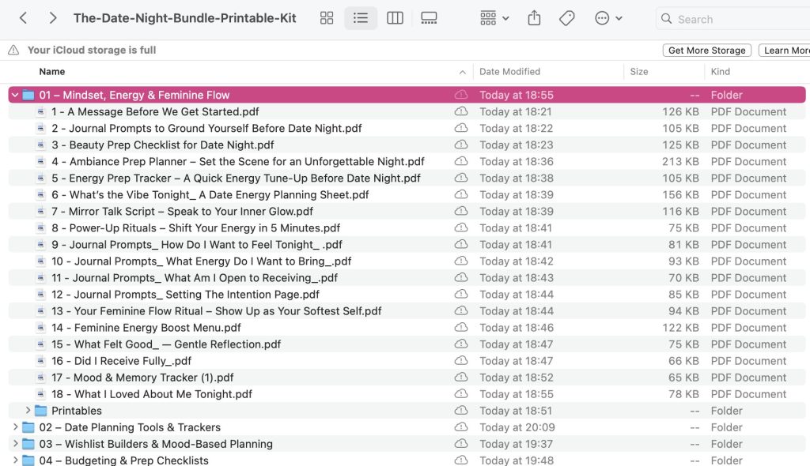Go forward with the right chevron
This screenshot has width=810, height=466.
coord(53,18)
